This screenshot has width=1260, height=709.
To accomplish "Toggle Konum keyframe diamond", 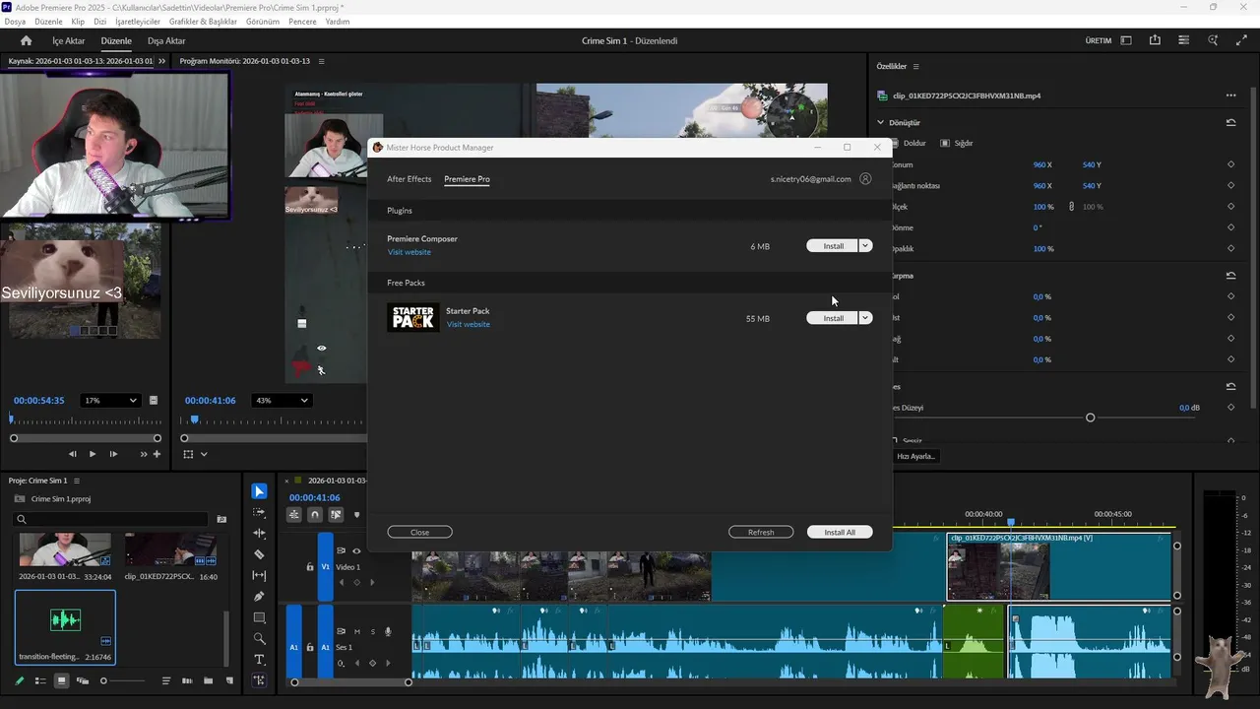I will click(x=1230, y=164).
